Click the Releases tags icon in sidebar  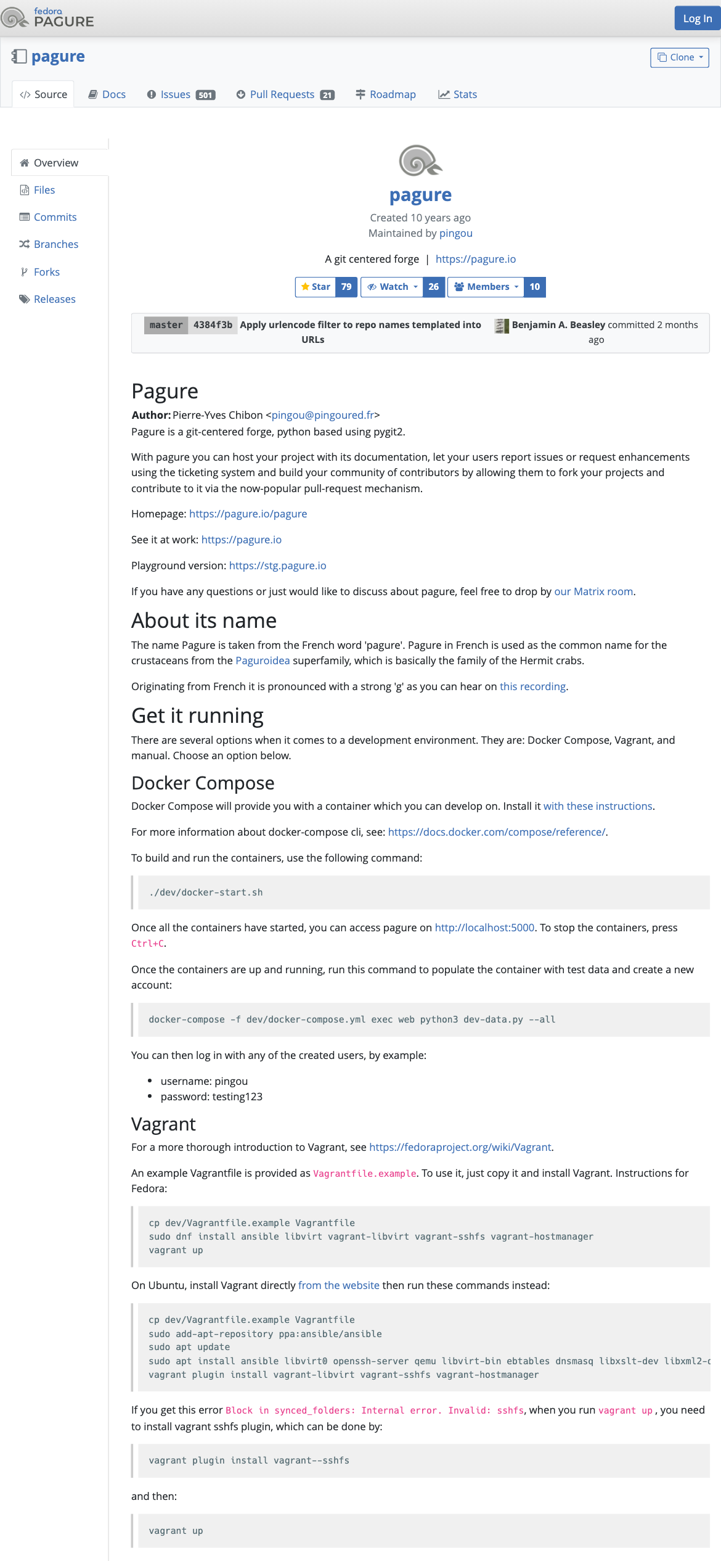tap(25, 299)
